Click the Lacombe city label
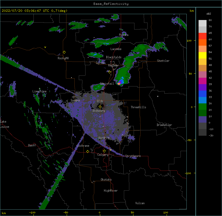222x216 pixels. point(116,49)
